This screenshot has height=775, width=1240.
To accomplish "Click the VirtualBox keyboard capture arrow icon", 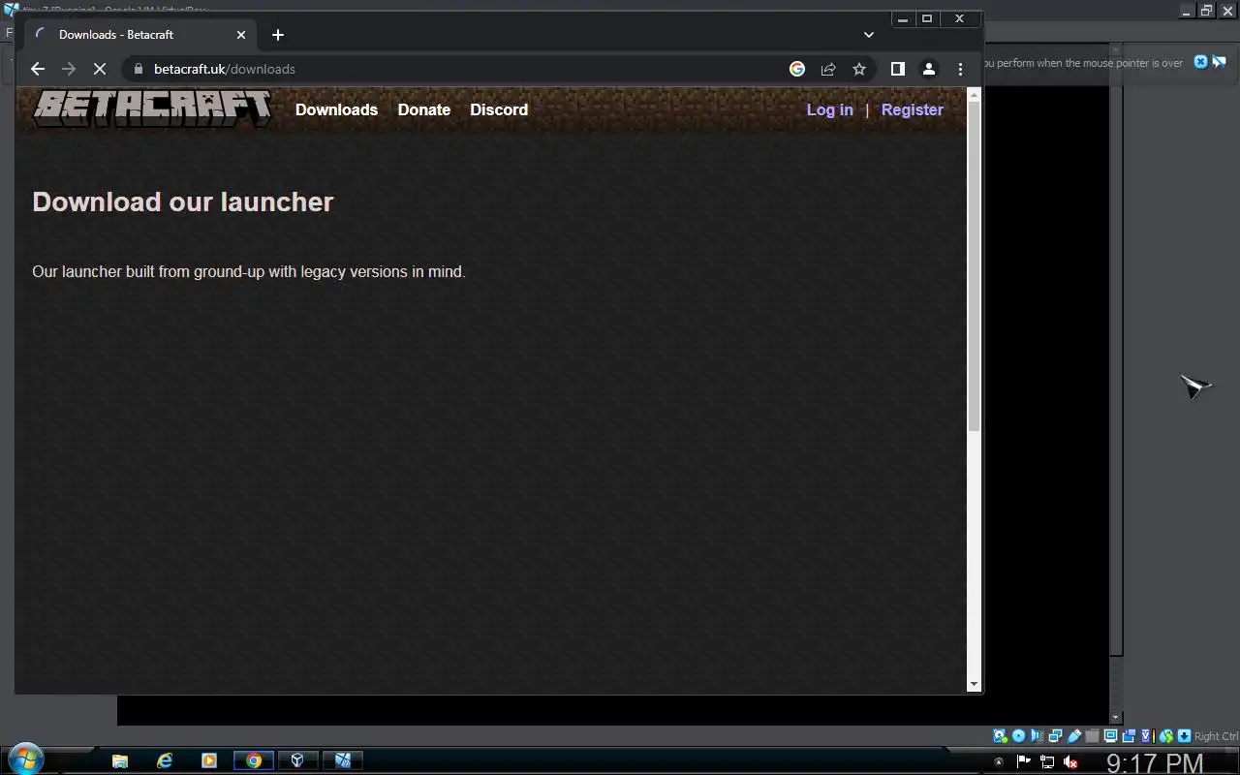I will (1184, 736).
